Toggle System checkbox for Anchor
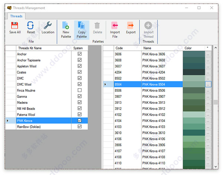This screenshot has height=175, width=223. (80, 54)
